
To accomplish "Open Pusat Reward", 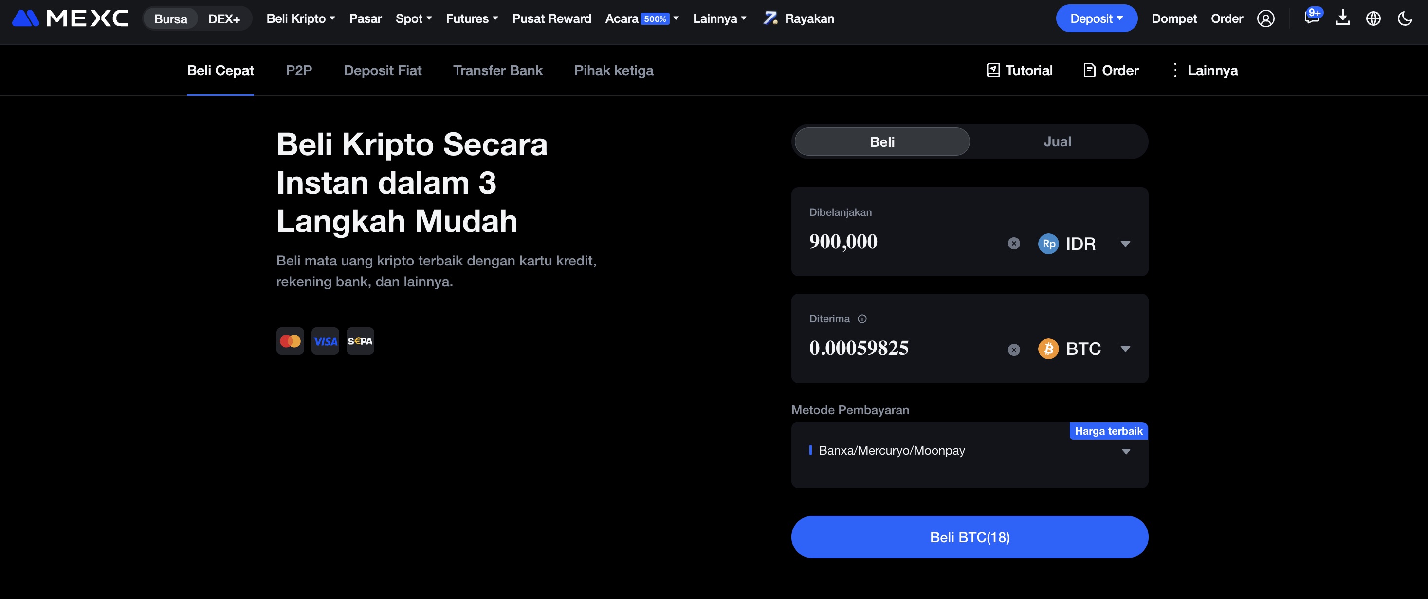I will (551, 18).
